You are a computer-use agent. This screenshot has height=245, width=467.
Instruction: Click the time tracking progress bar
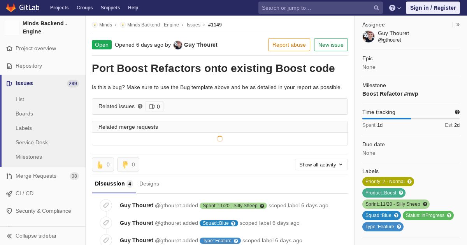411,119
